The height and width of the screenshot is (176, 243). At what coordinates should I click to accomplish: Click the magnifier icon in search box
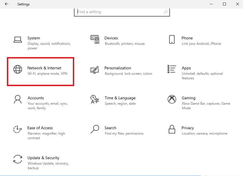(166, 12)
